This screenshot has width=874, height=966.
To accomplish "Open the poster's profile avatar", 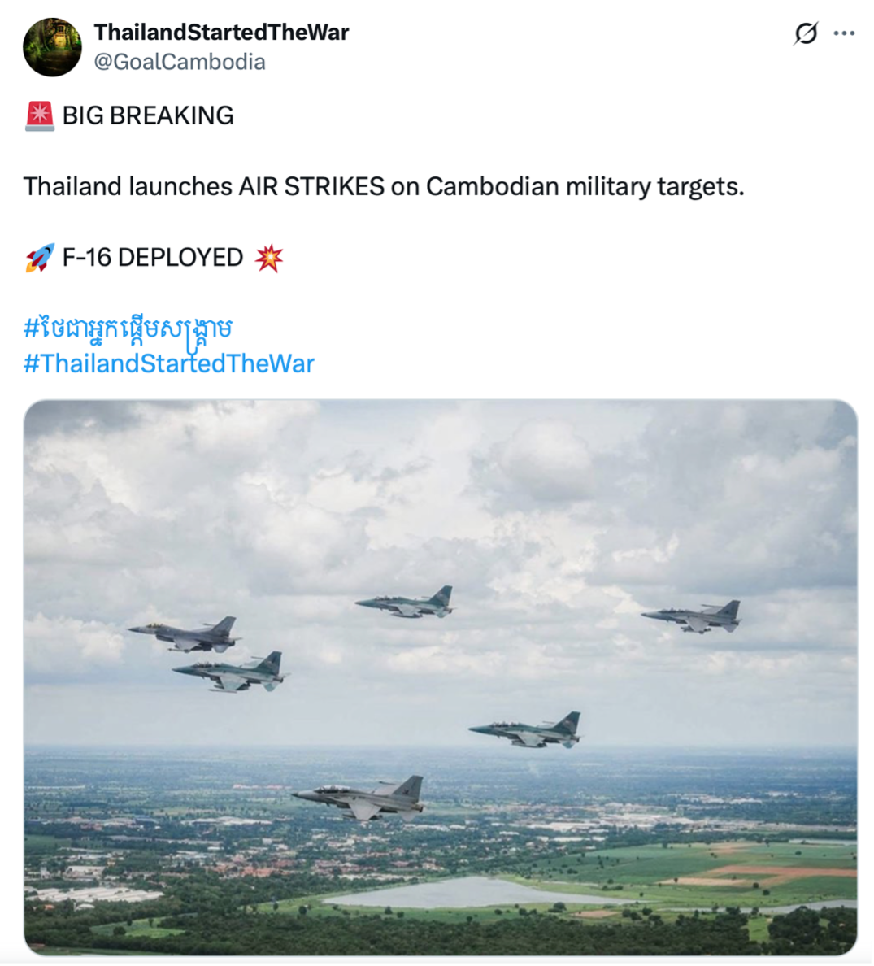I will [x=52, y=47].
